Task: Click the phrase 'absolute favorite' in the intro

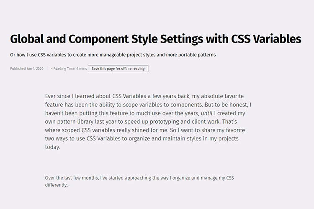Action: pyautogui.click(x=229, y=96)
